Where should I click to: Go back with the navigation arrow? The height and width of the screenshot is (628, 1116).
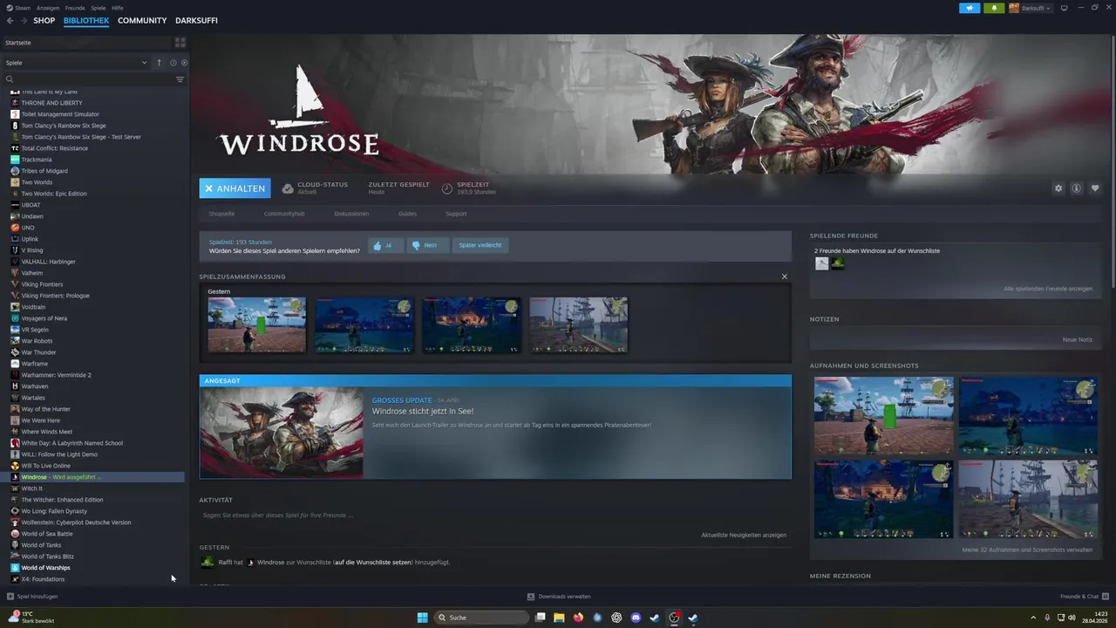(x=10, y=20)
